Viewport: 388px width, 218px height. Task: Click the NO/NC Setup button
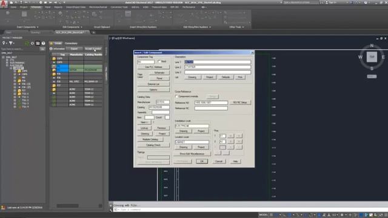pos(240,102)
